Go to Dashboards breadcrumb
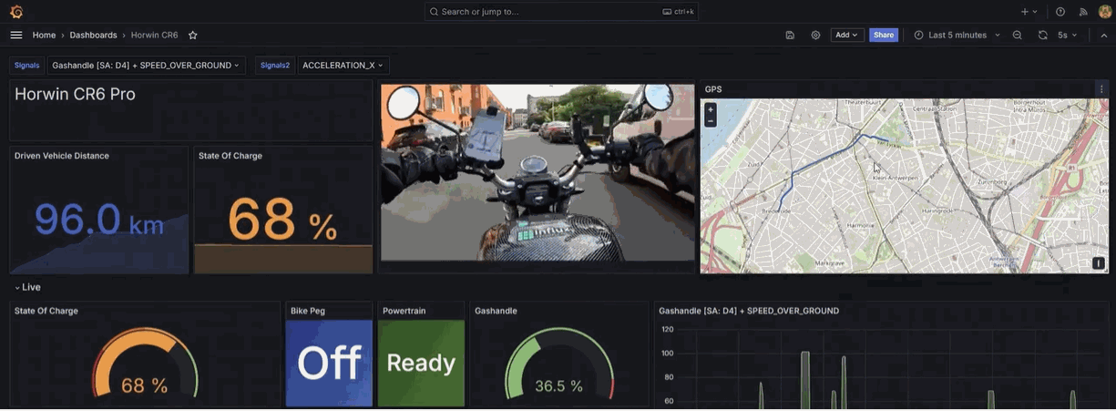This screenshot has width=1116, height=411. (93, 35)
